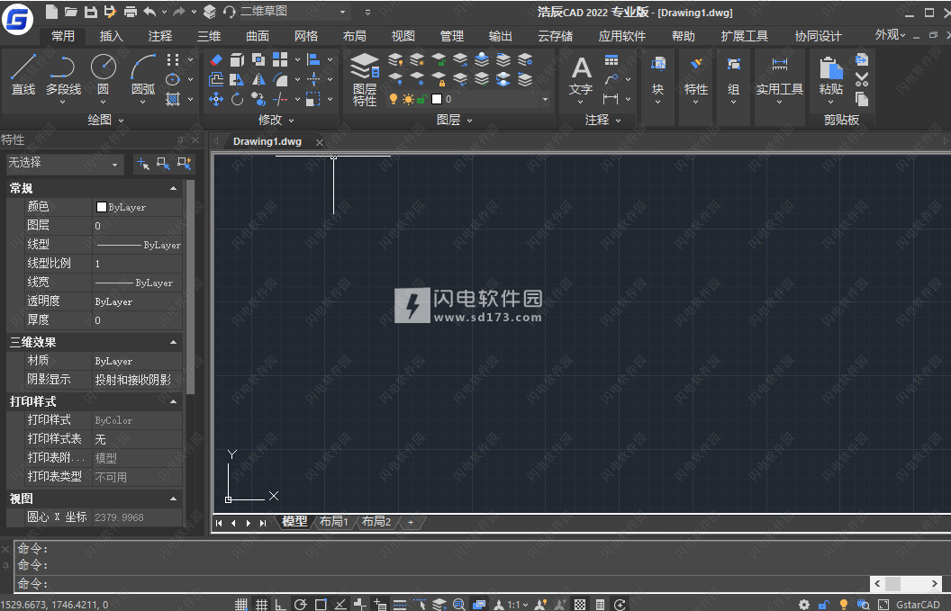This screenshot has height=611, width=951.
Task: Collapse the 三维效果 section
Action: point(174,343)
